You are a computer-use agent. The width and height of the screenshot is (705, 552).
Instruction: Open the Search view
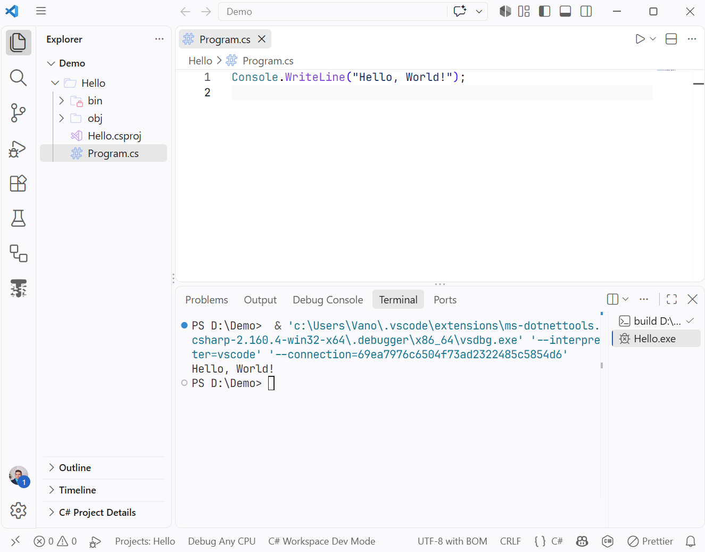pyautogui.click(x=19, y=78)
